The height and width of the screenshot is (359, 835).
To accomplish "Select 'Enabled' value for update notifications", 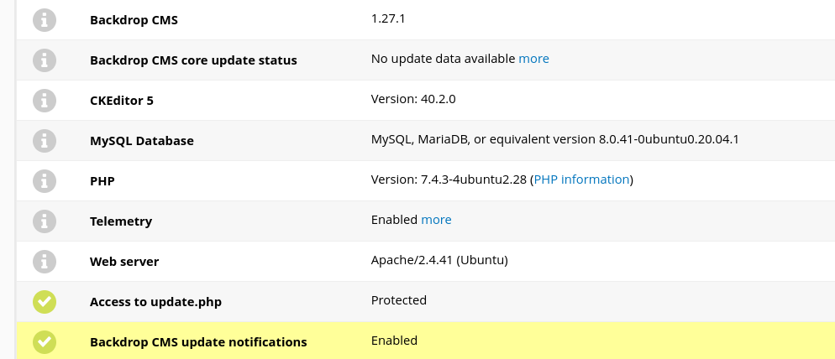I will [394, 341].
